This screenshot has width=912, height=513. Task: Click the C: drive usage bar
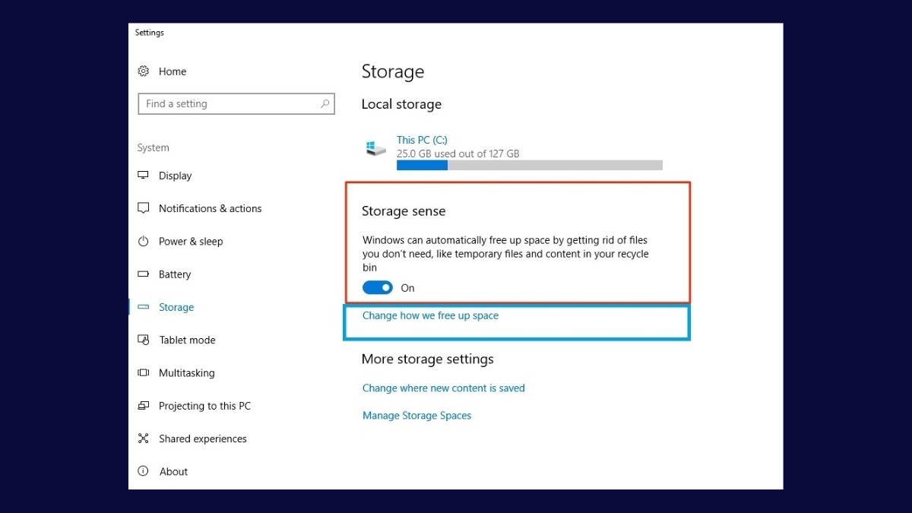[x=530, y=165]
